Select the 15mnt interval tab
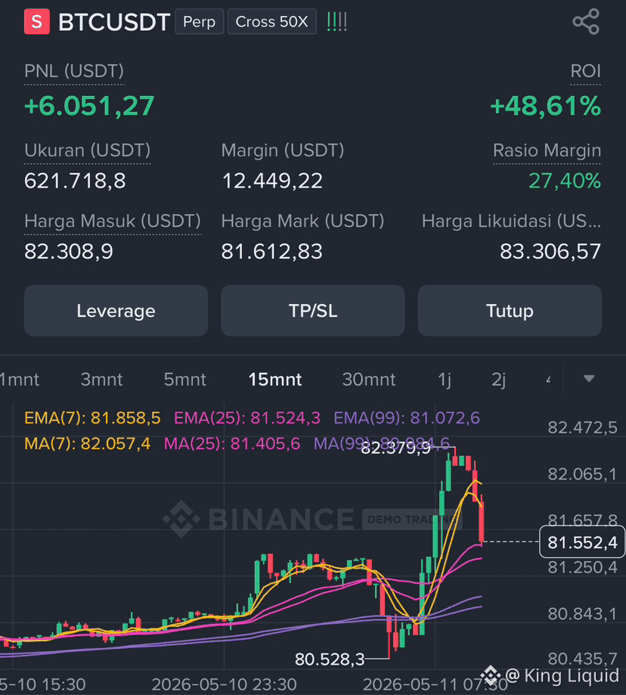This screenshot has height=695, width=626. [275, 380]
